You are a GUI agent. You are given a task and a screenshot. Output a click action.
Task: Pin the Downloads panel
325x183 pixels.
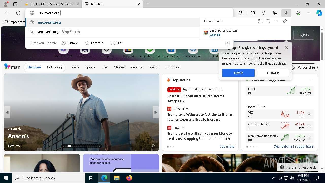coord(285,21)
